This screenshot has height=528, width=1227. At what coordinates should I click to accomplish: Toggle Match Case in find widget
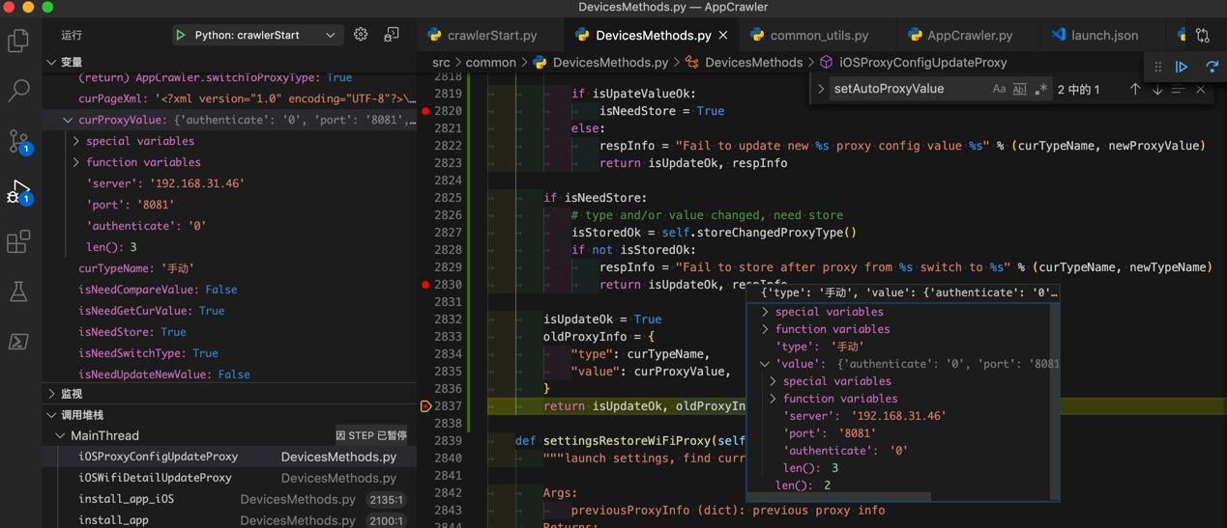(999, 89)
